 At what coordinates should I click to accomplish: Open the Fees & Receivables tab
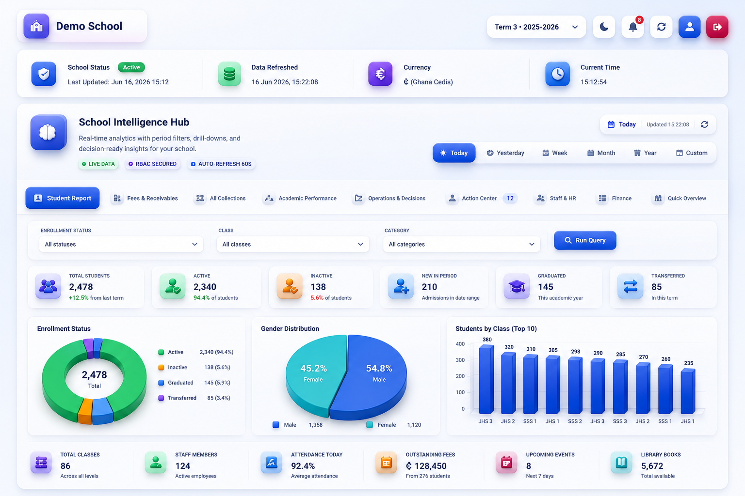click(x=146, y=199)
